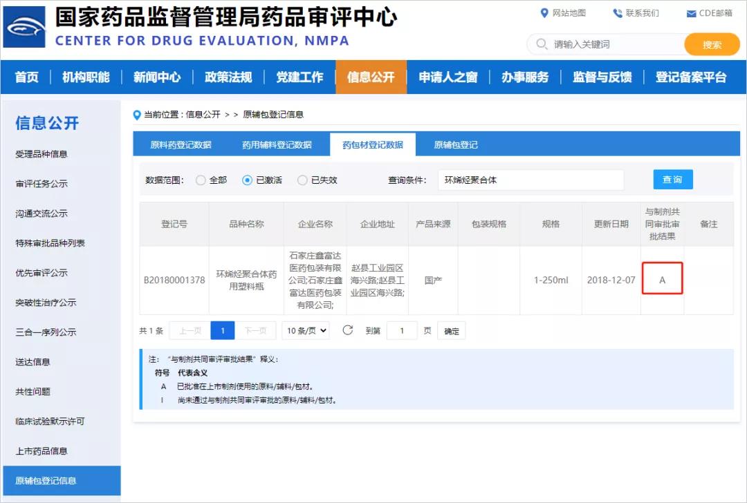Image resolution: width=747 pixels, height=503 pixels.
Task: Click the CDE fish logo icon
Action: point(25,27)
